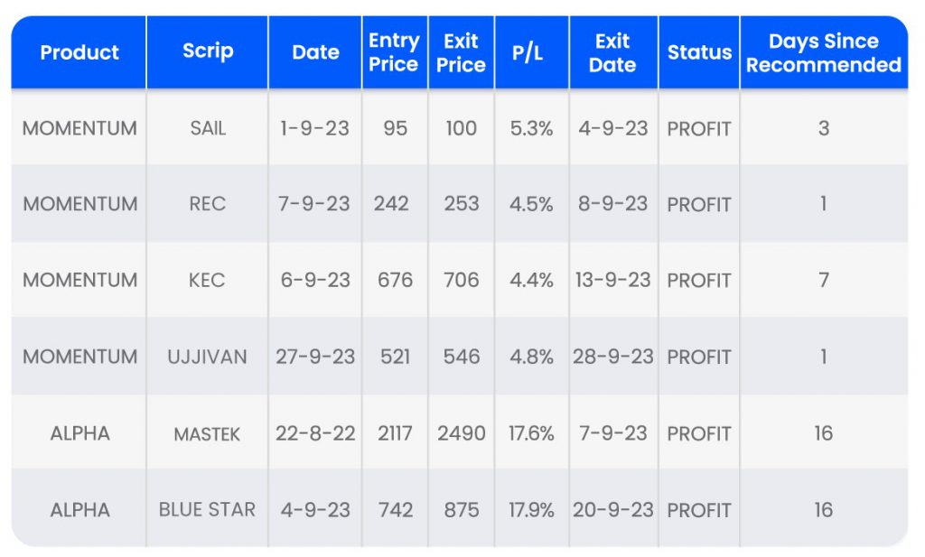Select the MASTEK scrip cell
Viewport: 925px width, 557px height.
(208, 434)
